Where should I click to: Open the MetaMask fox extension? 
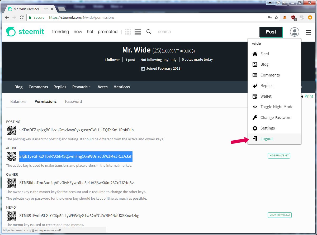(x=285, y=17)
